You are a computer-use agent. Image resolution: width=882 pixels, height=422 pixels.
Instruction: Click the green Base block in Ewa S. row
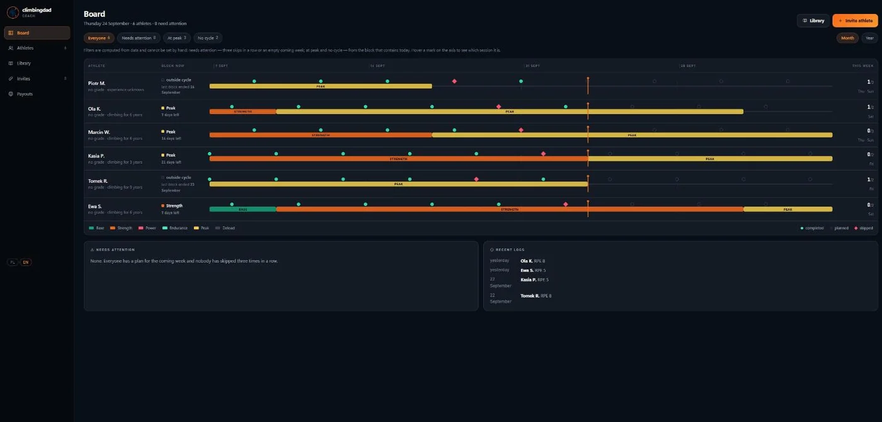coord(243,209)
